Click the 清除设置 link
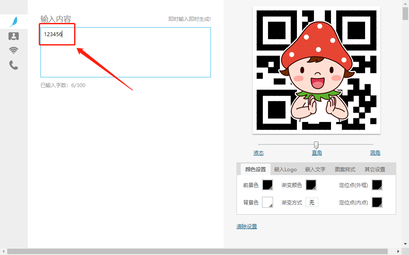The image size is (409, 255). point(246,226)
